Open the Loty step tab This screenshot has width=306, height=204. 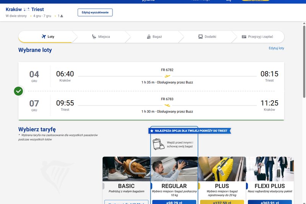pyautogui.click(x=47, y=36)
